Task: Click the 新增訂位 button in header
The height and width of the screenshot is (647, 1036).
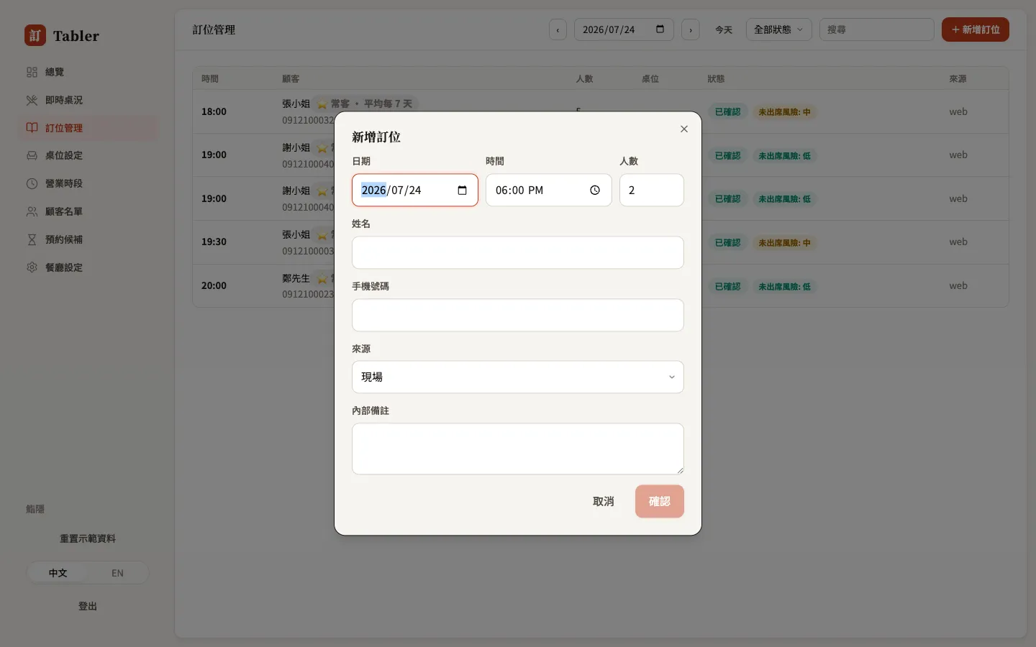Action: [975, 29]
